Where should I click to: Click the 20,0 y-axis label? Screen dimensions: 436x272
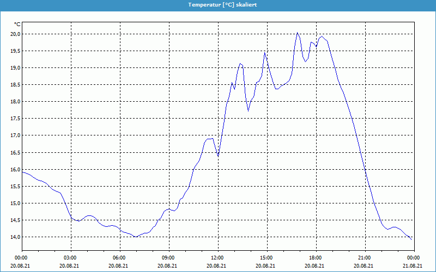pyautogui.click(x=15, y=34)
